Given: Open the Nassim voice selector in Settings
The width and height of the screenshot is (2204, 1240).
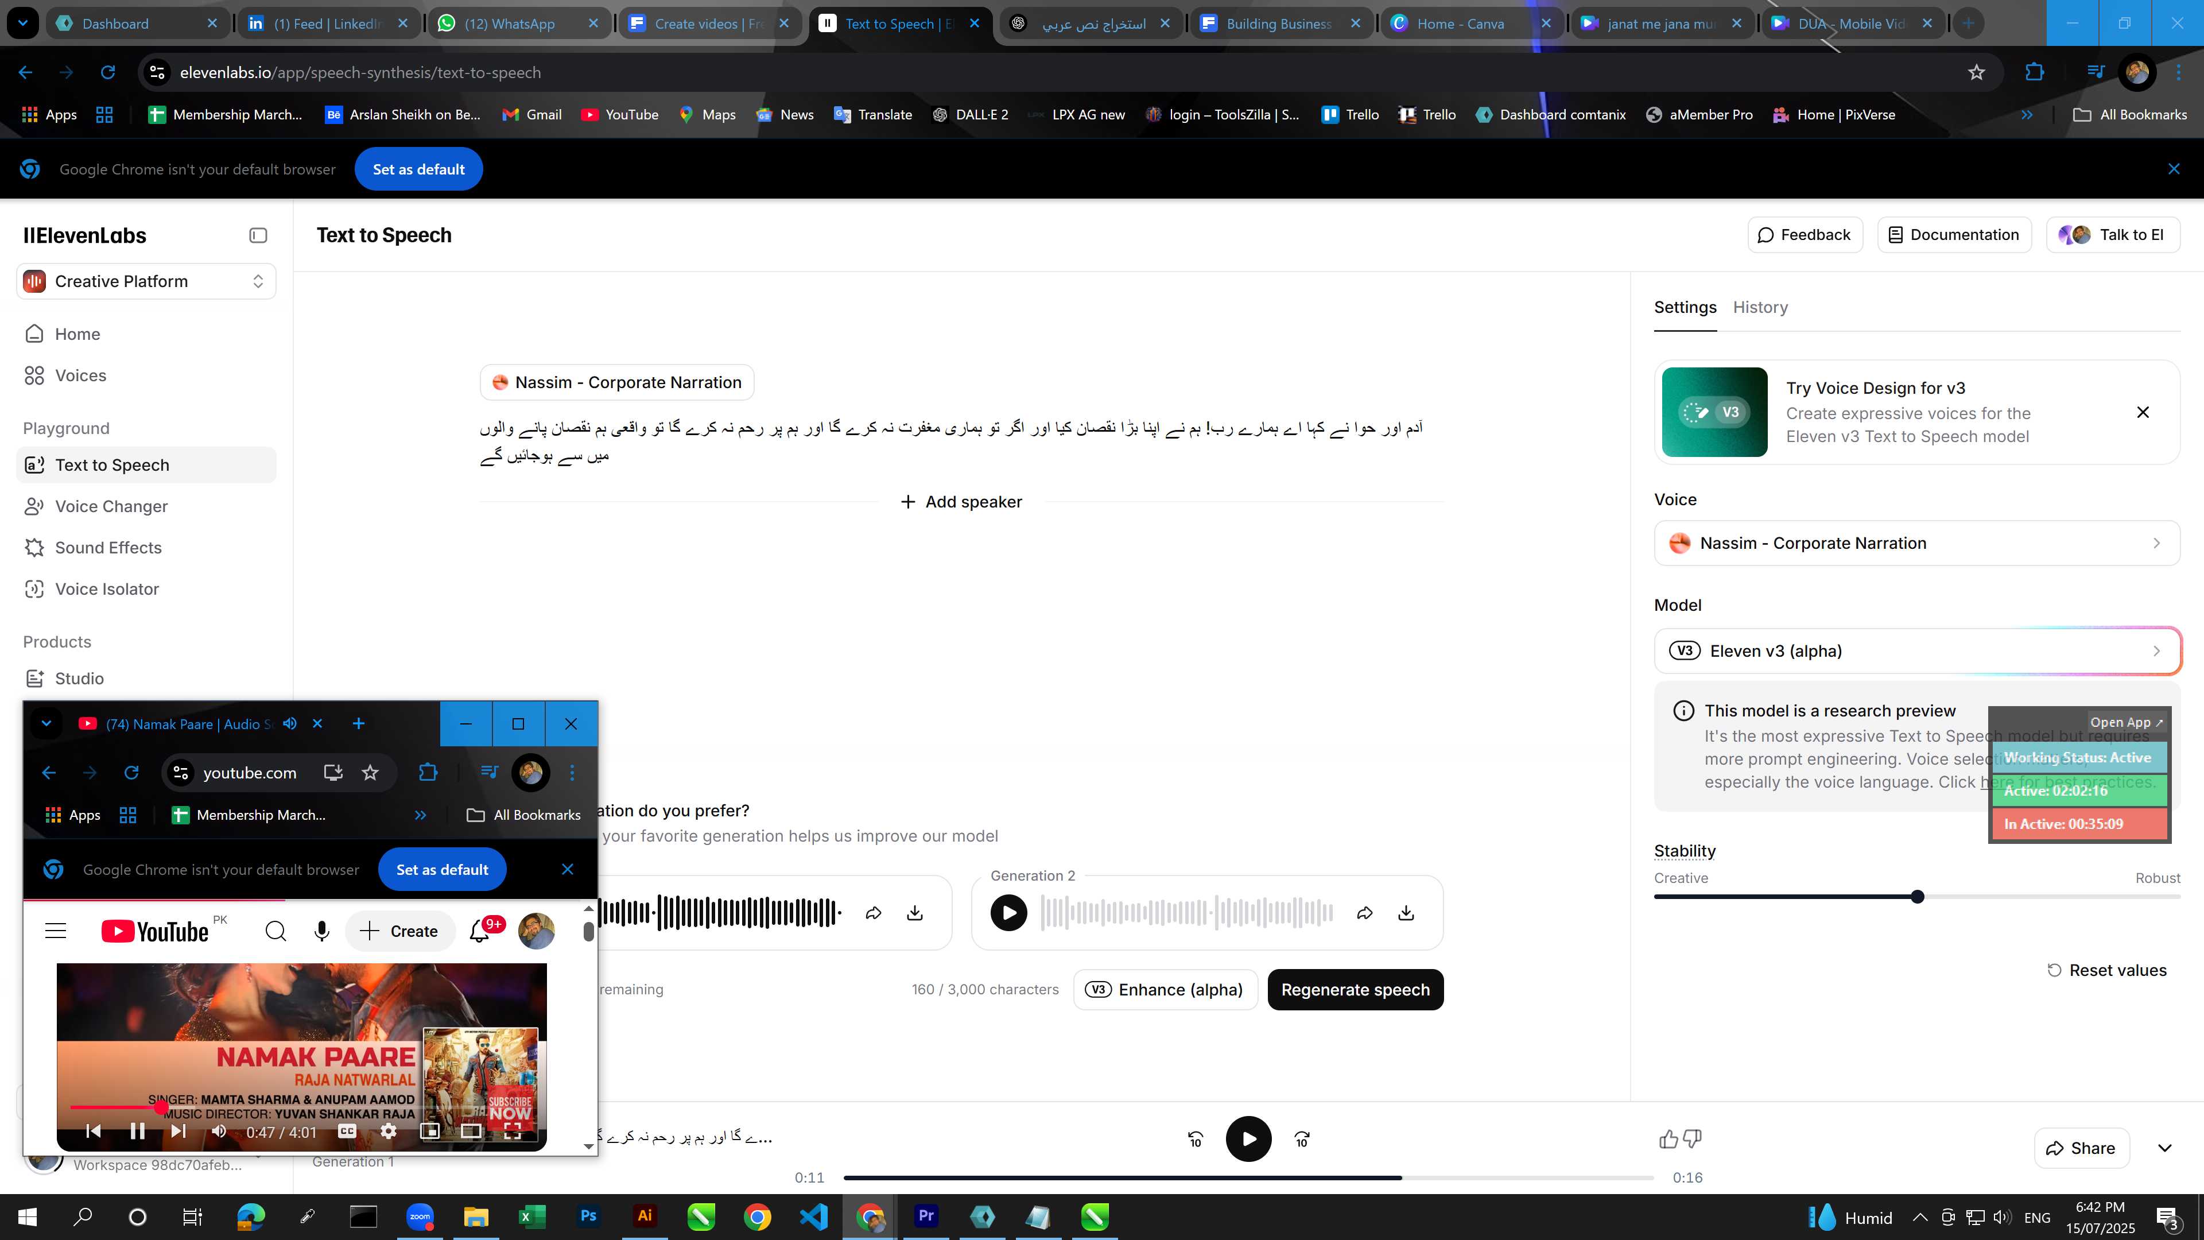Looking at the screenshot, I should [1916, 544].
